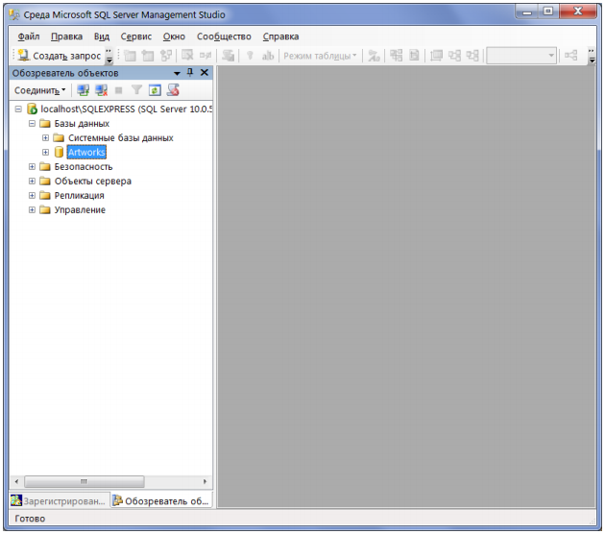Toggle the pin icon of Обозреватель объектов
This screenshot has height=534, width=605.
(190, 72)
